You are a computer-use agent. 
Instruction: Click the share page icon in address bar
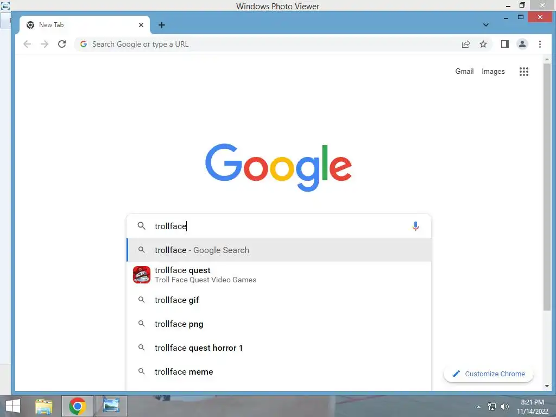tap(465, 44)
